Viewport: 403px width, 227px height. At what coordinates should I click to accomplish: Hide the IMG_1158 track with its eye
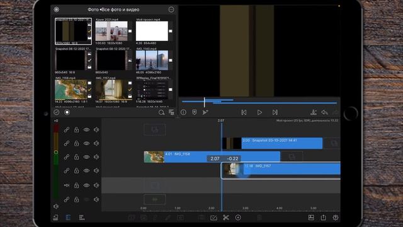pyautogui.click(x=86, y=157)
